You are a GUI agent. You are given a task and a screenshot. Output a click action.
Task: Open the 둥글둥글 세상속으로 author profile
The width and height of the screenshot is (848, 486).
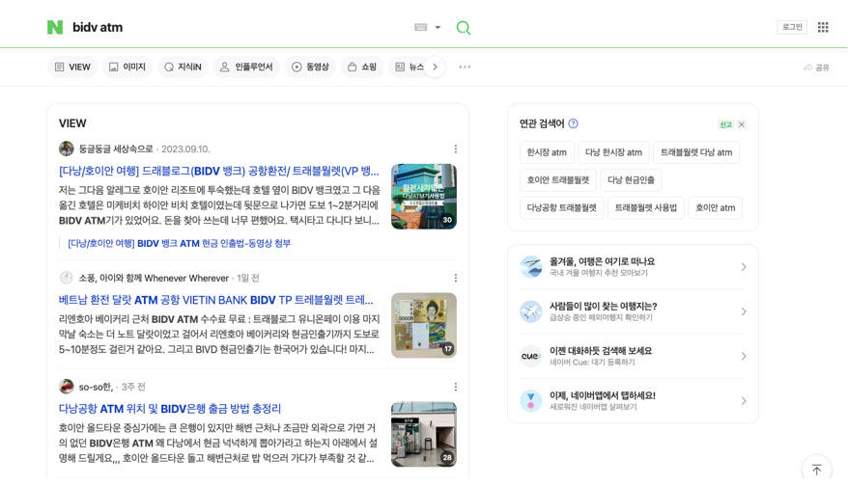click(x=116, y=149)
